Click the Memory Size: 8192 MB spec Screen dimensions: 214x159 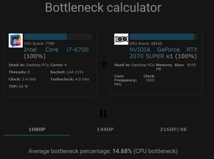tap(176, 67)
